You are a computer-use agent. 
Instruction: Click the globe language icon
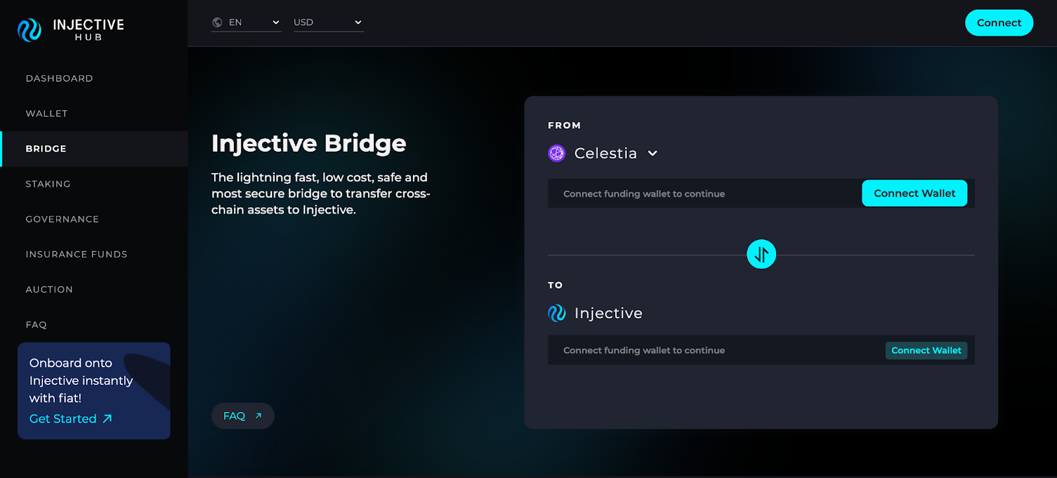(x=217, y=22)
